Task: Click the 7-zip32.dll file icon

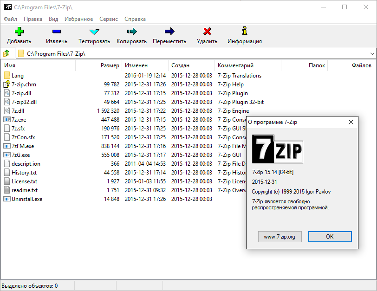Action: point(7,102)
